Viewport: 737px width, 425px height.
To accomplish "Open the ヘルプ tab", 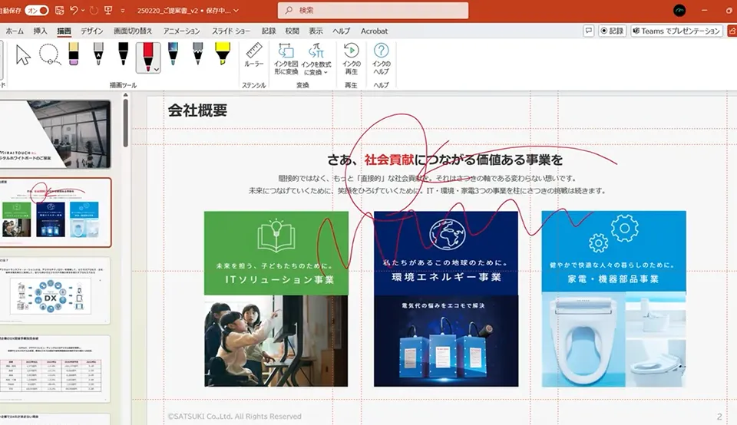I will click(x=341, y=31).
